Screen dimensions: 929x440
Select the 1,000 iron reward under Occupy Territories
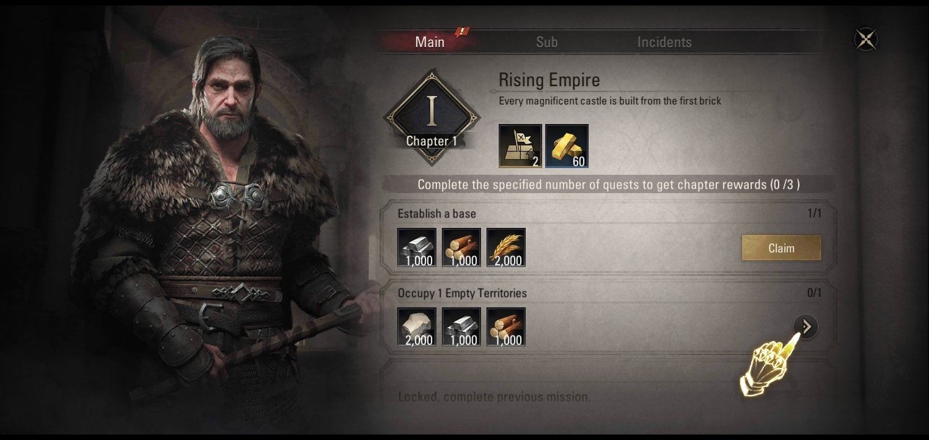point(461,327)
